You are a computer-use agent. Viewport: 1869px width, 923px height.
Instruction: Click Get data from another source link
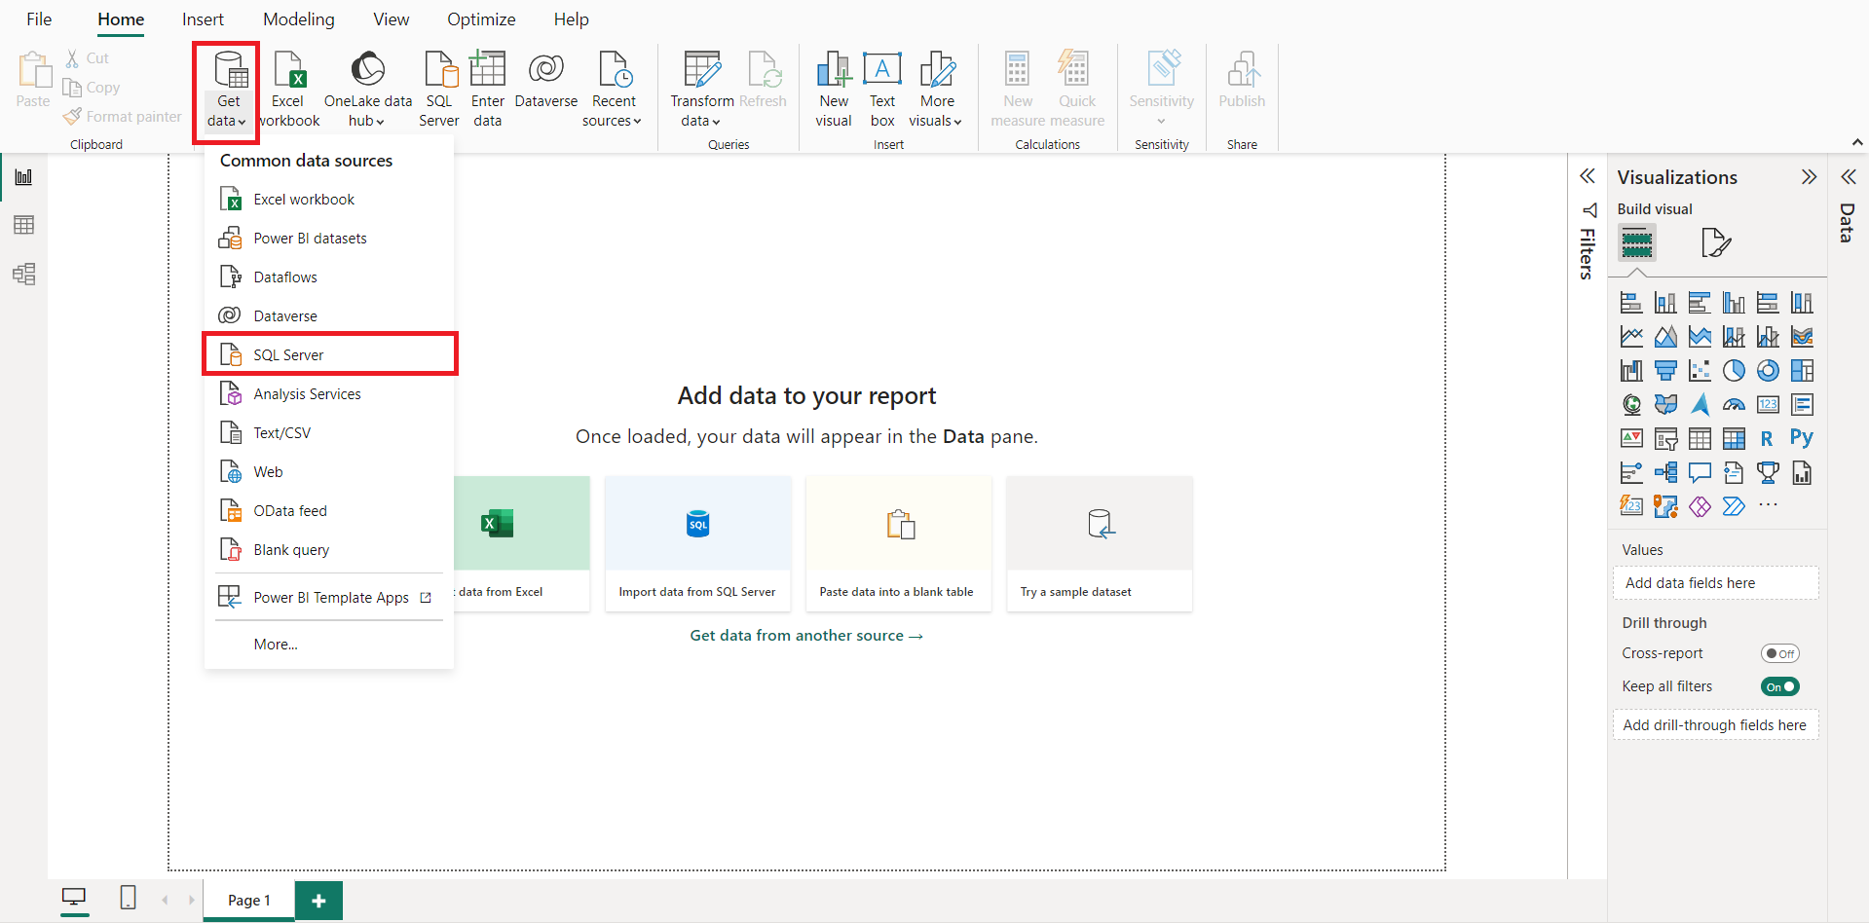806,636
